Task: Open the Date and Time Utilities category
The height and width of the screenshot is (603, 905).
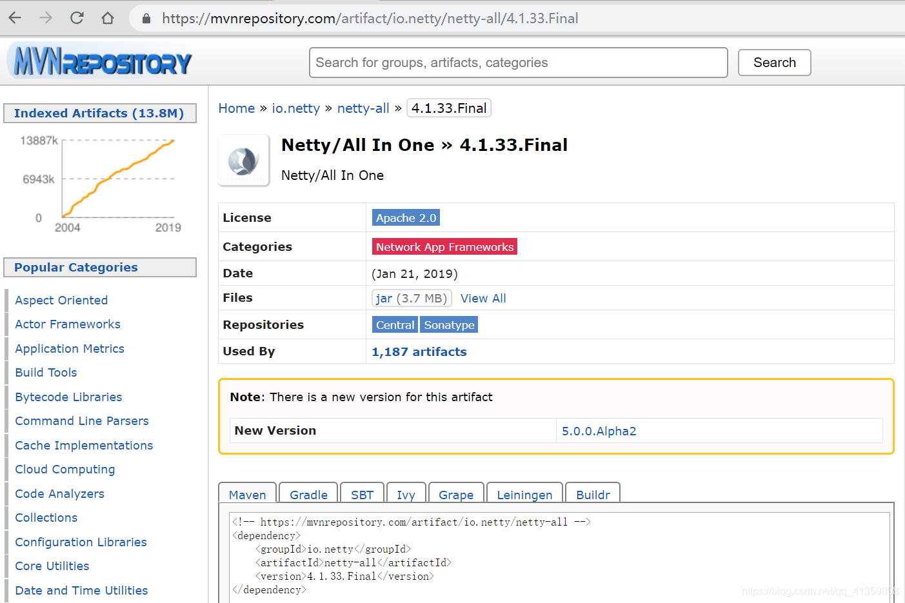Action: click(x=81, y=591)
